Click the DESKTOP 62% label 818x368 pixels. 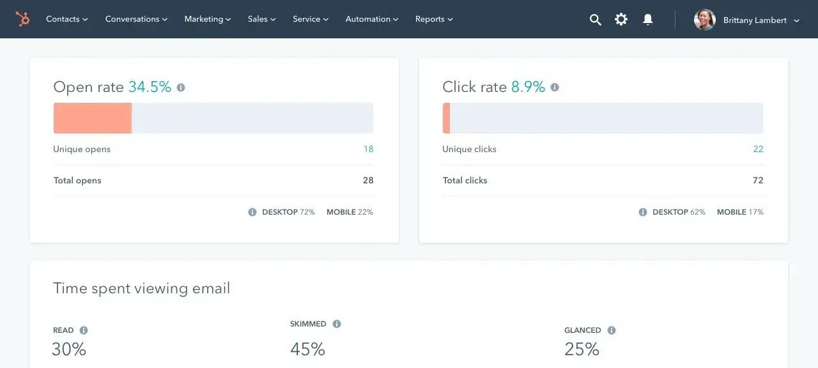coord(679,212)
